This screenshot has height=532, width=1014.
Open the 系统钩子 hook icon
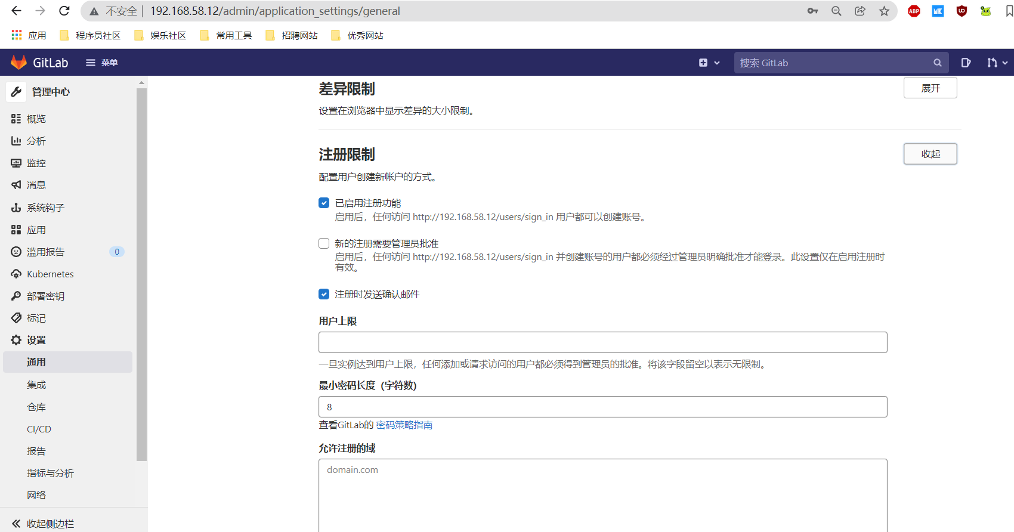pyautogui.click(x=16, y=208)
